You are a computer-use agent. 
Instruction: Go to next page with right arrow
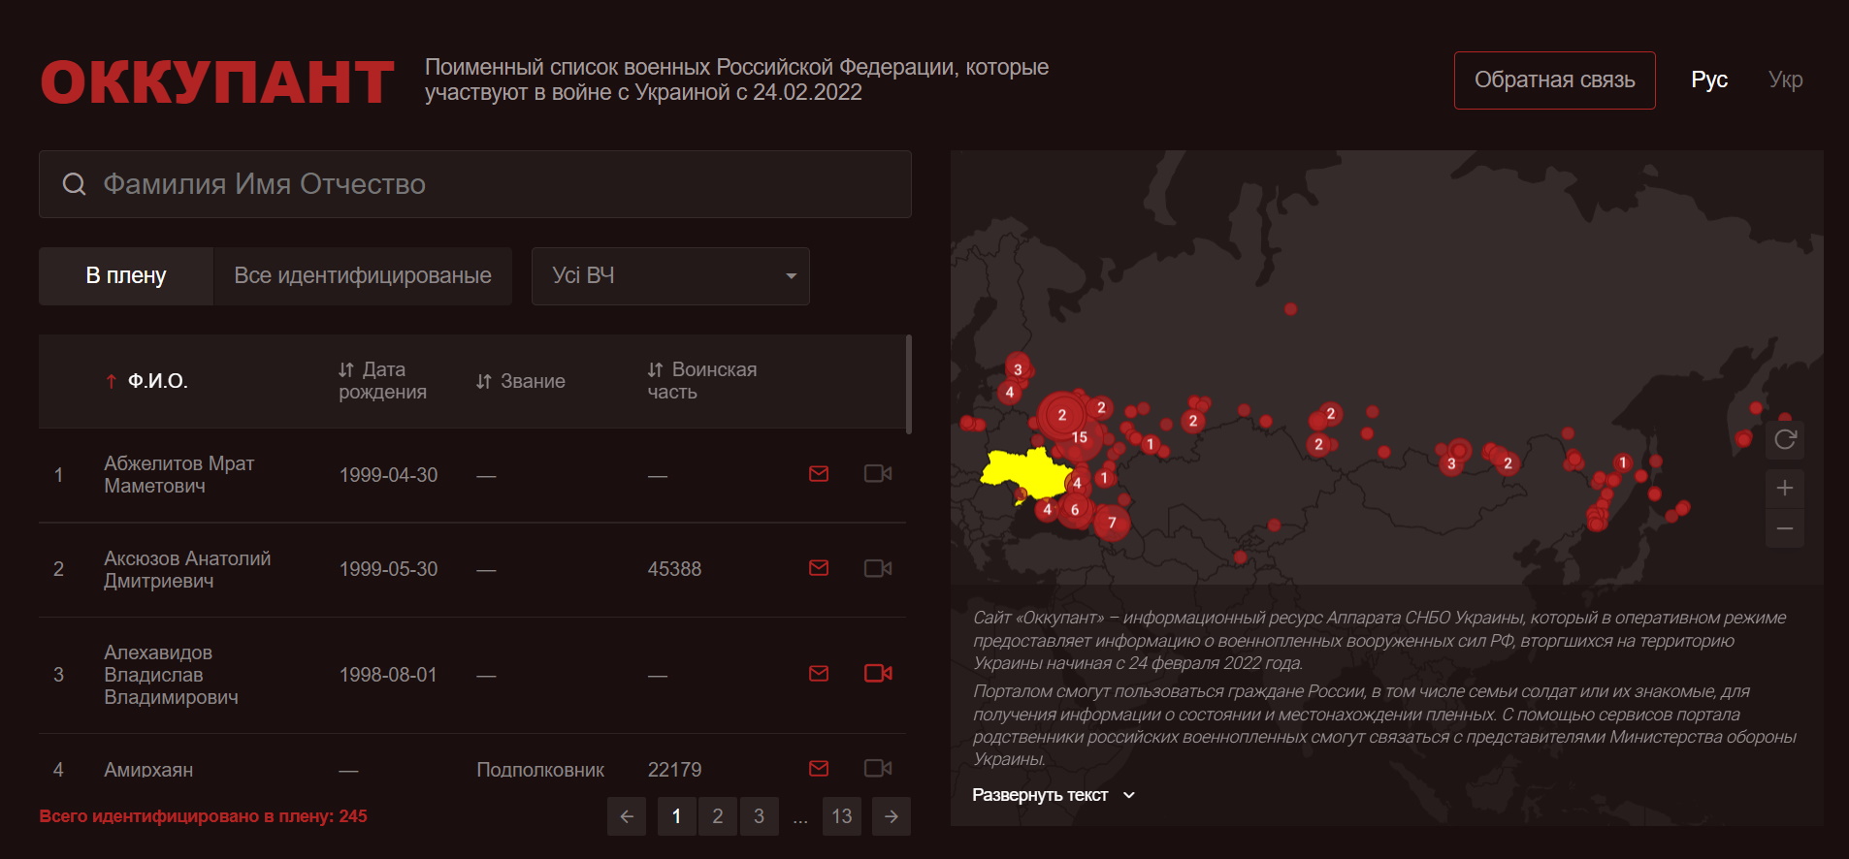pyautogui.click(x=891, y=816)
